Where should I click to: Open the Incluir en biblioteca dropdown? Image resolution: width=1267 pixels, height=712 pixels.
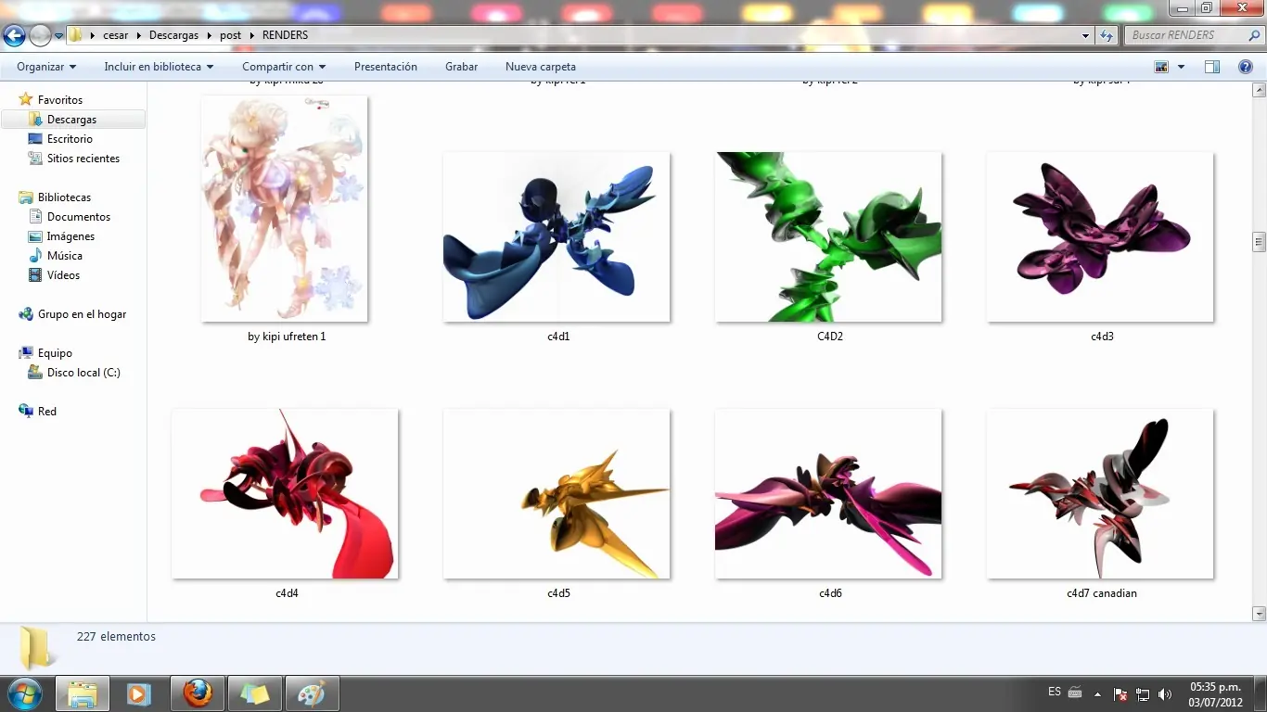pyautogui.click(x=159, y=67)
